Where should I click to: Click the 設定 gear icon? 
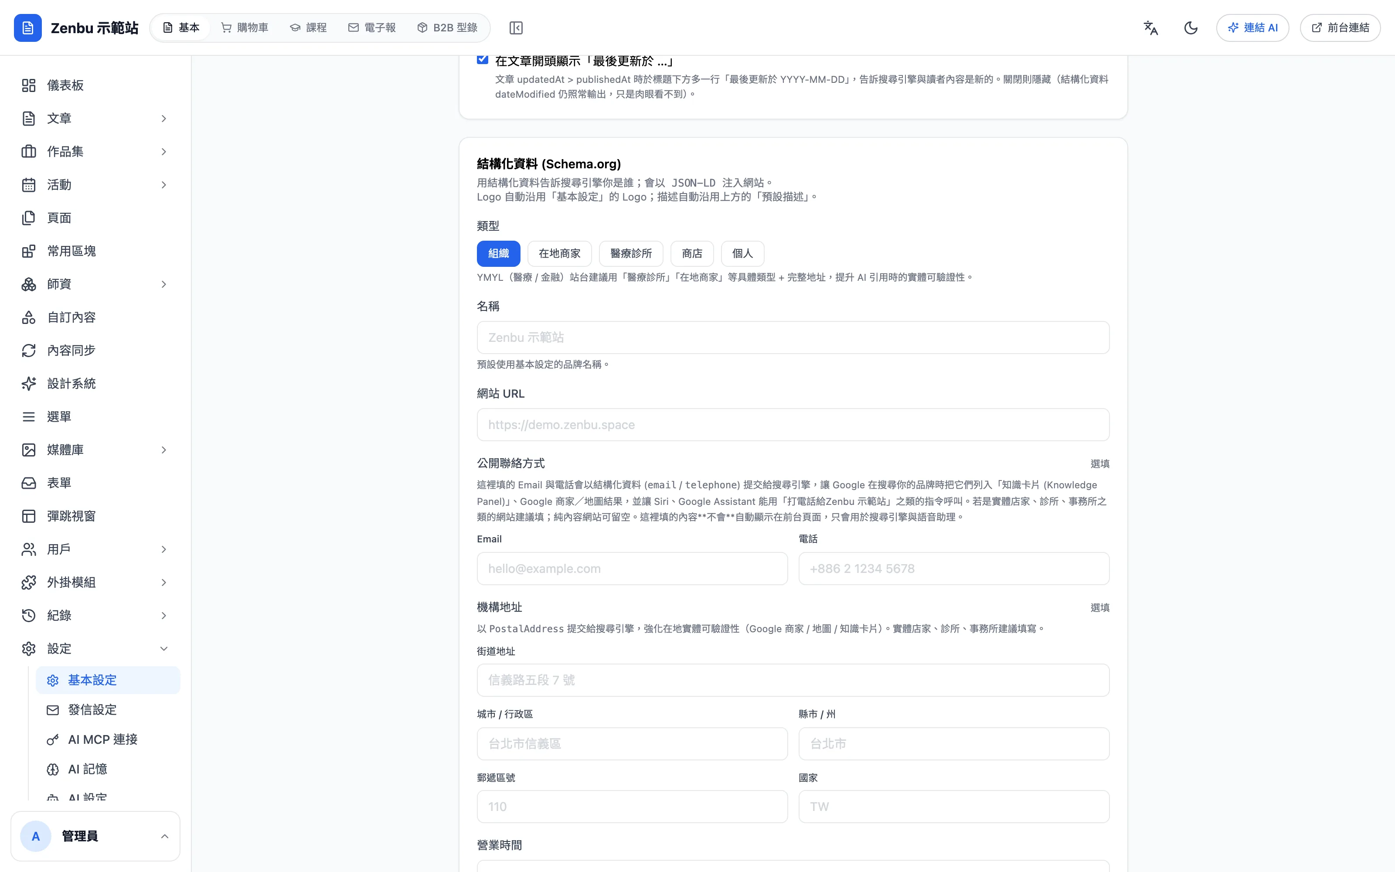(x=29, y=649)
